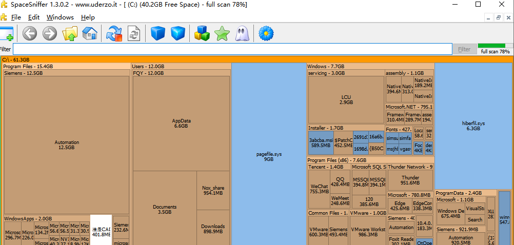Click the WindowsApps - 2.0GB header
514x245 pixels.
pyautogui.click(x=47, y=218)
